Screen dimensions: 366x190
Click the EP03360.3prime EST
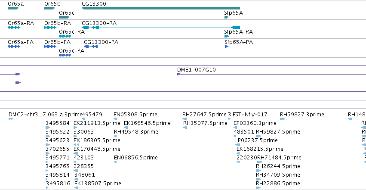point(235,128)
